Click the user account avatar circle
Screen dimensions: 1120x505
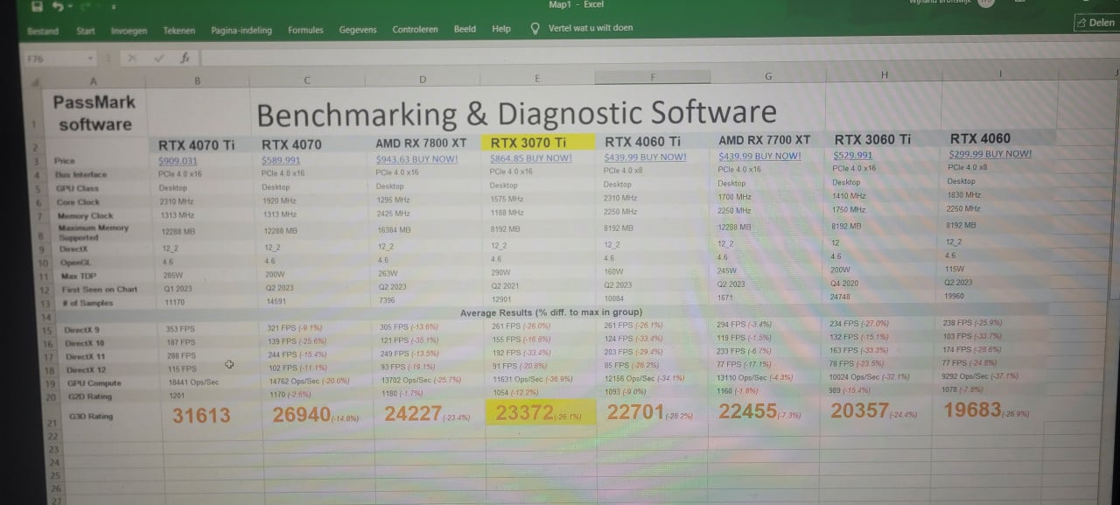(986, 4)
